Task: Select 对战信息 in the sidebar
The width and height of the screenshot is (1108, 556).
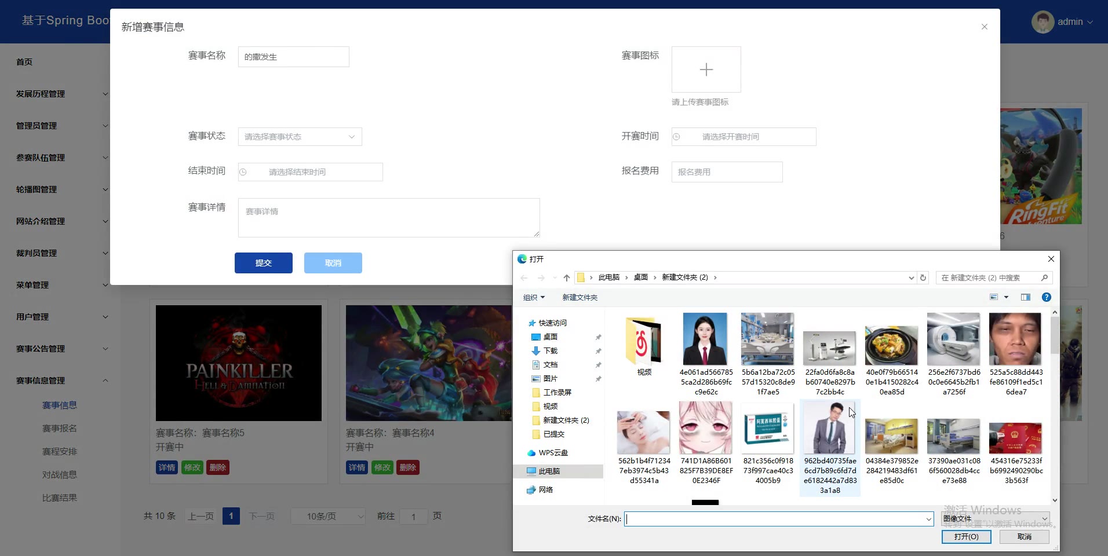Action: pos(59,475)
